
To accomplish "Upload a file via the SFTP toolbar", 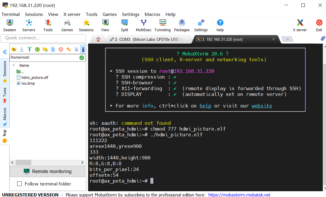I will [x=29, y=49].
